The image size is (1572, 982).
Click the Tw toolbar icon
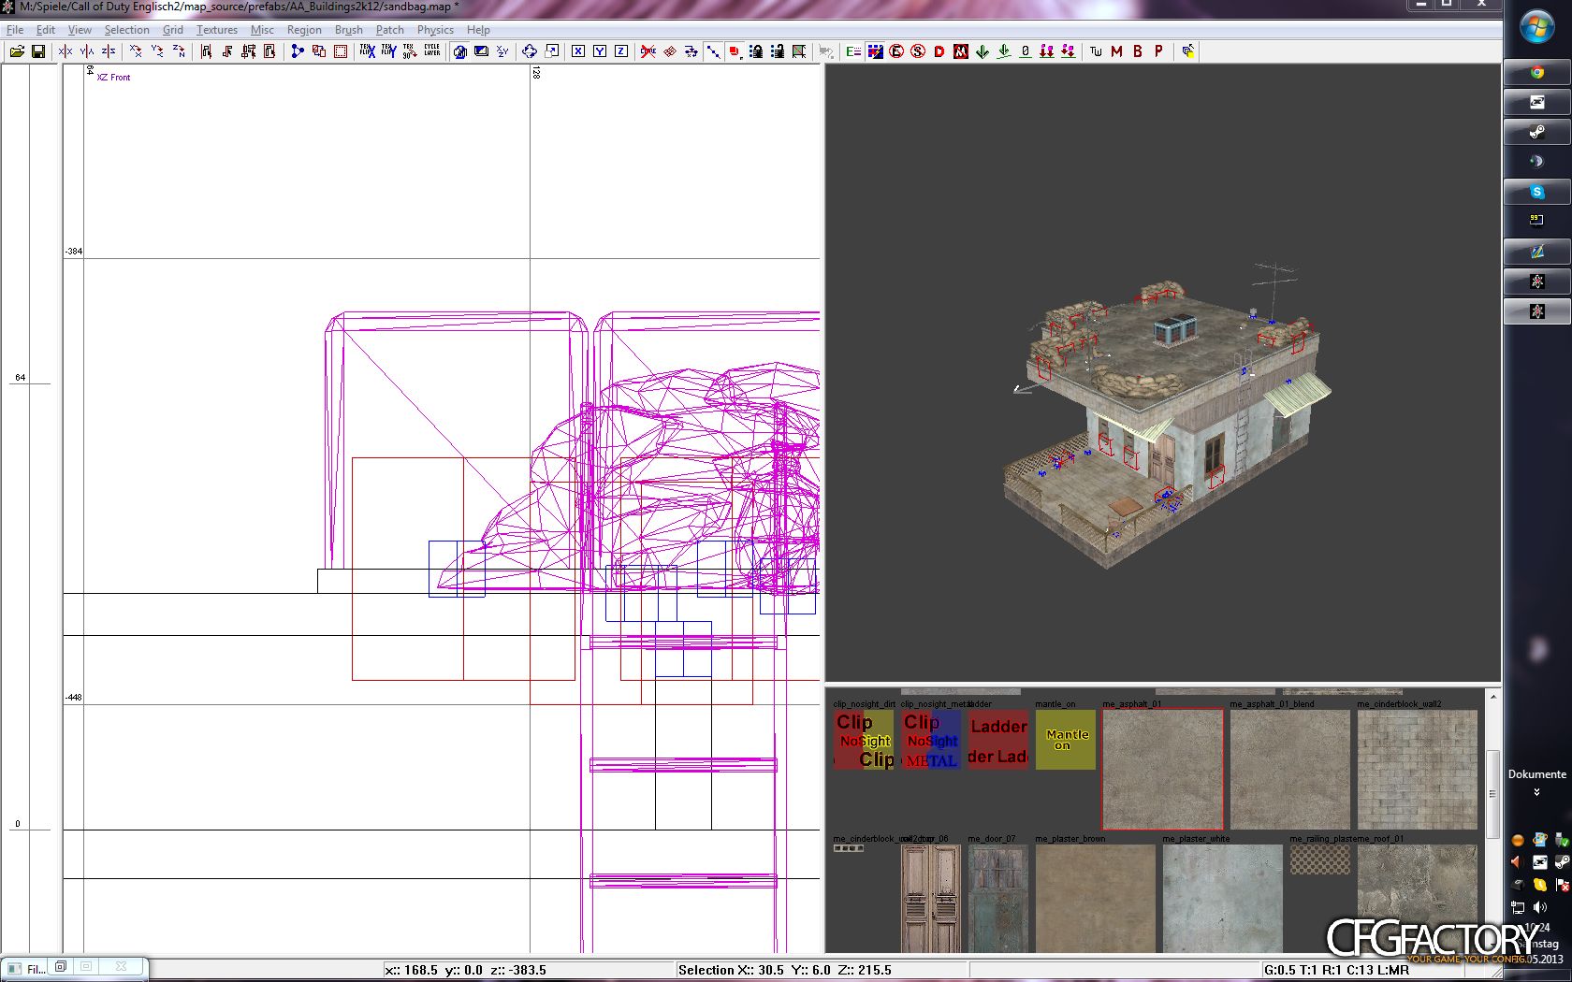tap(1095, 51)
